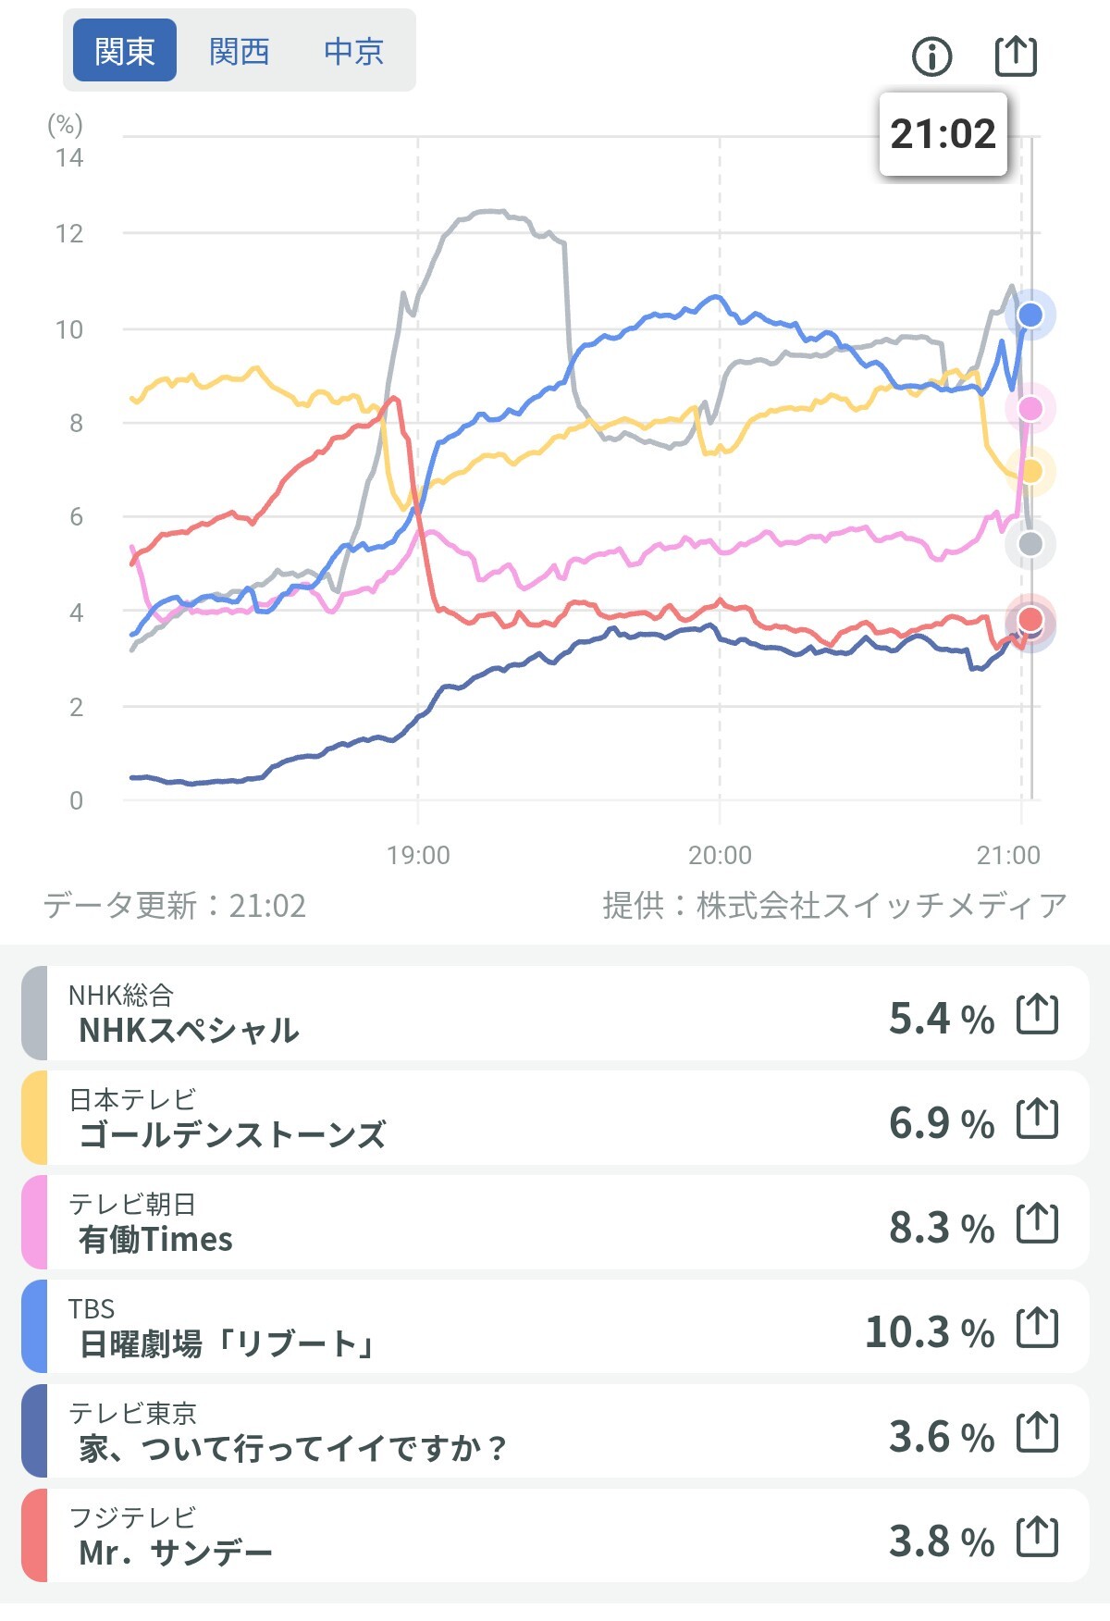Viewport: 1110px width, 1621px height.
Task: Share the Mr.サンデー rating
Action: pyautogui.click(x=1037, y=1537)
